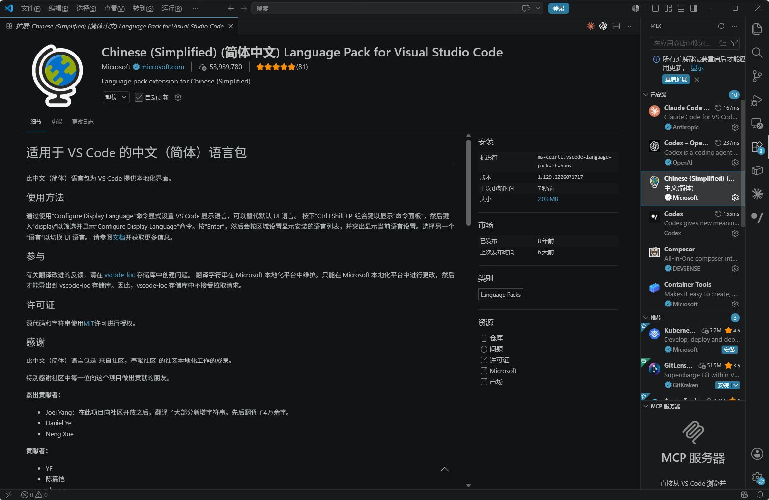Click the 重启扩展 button
Image resolution: width=769 pixels, height=500 pixels.
676,79
